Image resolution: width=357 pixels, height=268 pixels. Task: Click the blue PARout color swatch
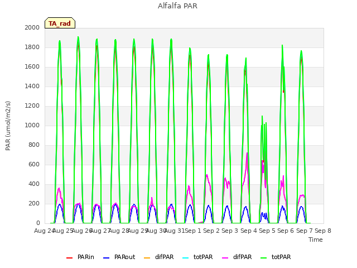(107, 258)
